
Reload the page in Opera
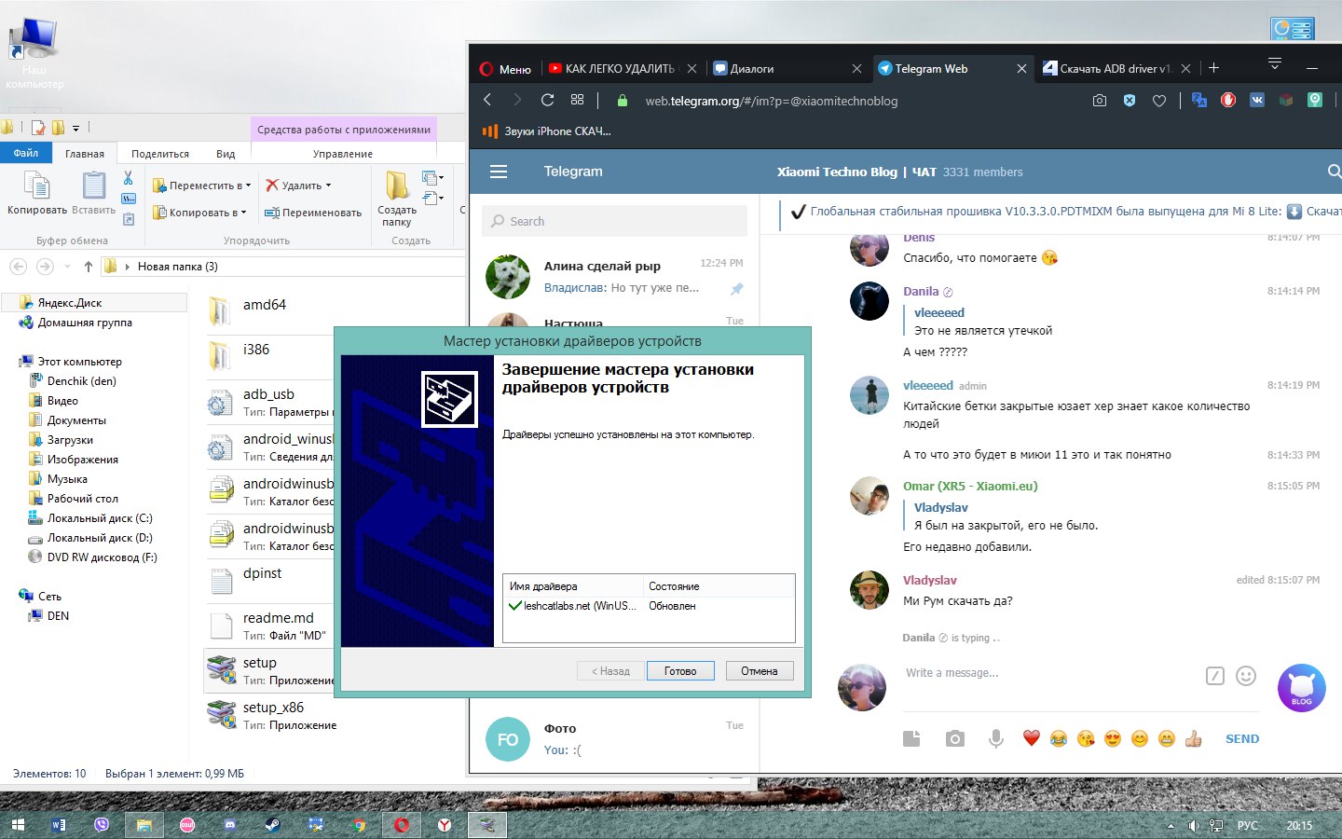[x=547, y=100]
